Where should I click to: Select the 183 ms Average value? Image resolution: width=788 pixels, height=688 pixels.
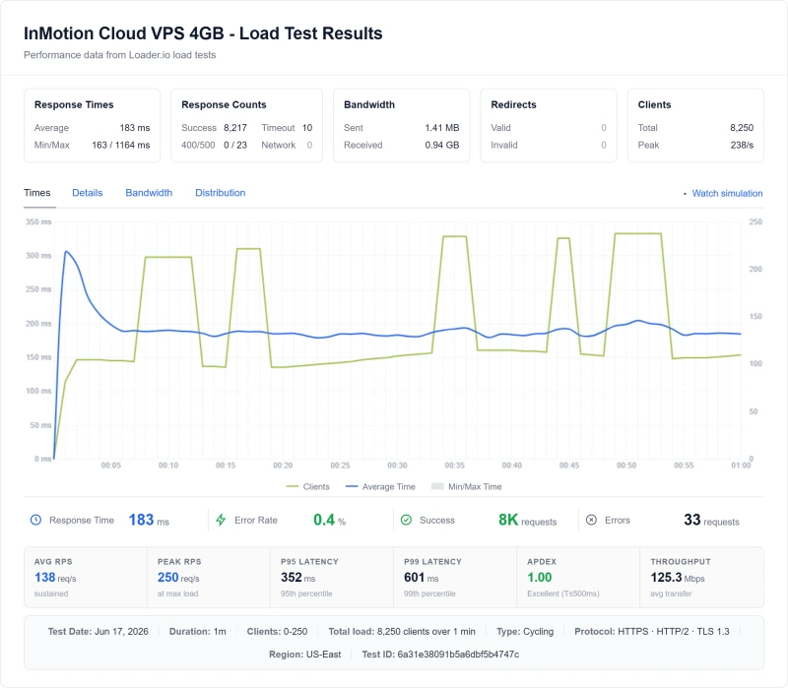(135, 128)
